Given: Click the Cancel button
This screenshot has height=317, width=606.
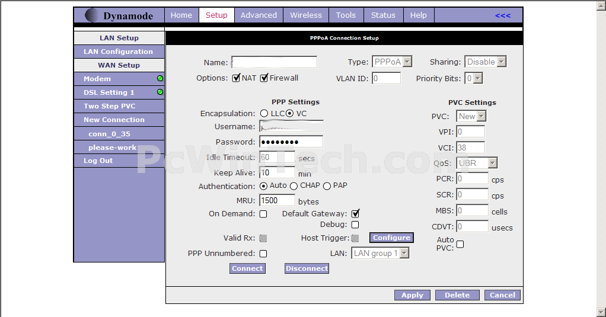Looking at the screenshot, I should click(x=502, y=295).
